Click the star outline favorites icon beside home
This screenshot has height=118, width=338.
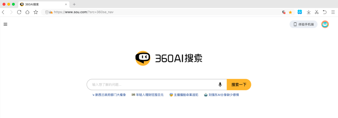coord(36,12)
